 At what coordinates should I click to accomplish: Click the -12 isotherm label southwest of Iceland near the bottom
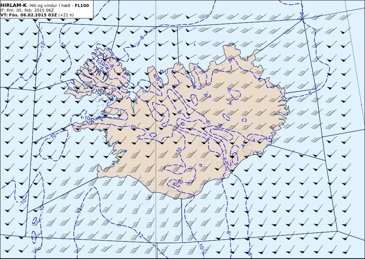pyautogui.click(x=140, y=235)
